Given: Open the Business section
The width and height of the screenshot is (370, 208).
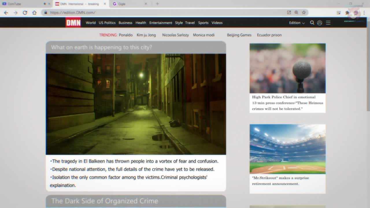Looking at the screenshot, I should [x=125, y=23].
